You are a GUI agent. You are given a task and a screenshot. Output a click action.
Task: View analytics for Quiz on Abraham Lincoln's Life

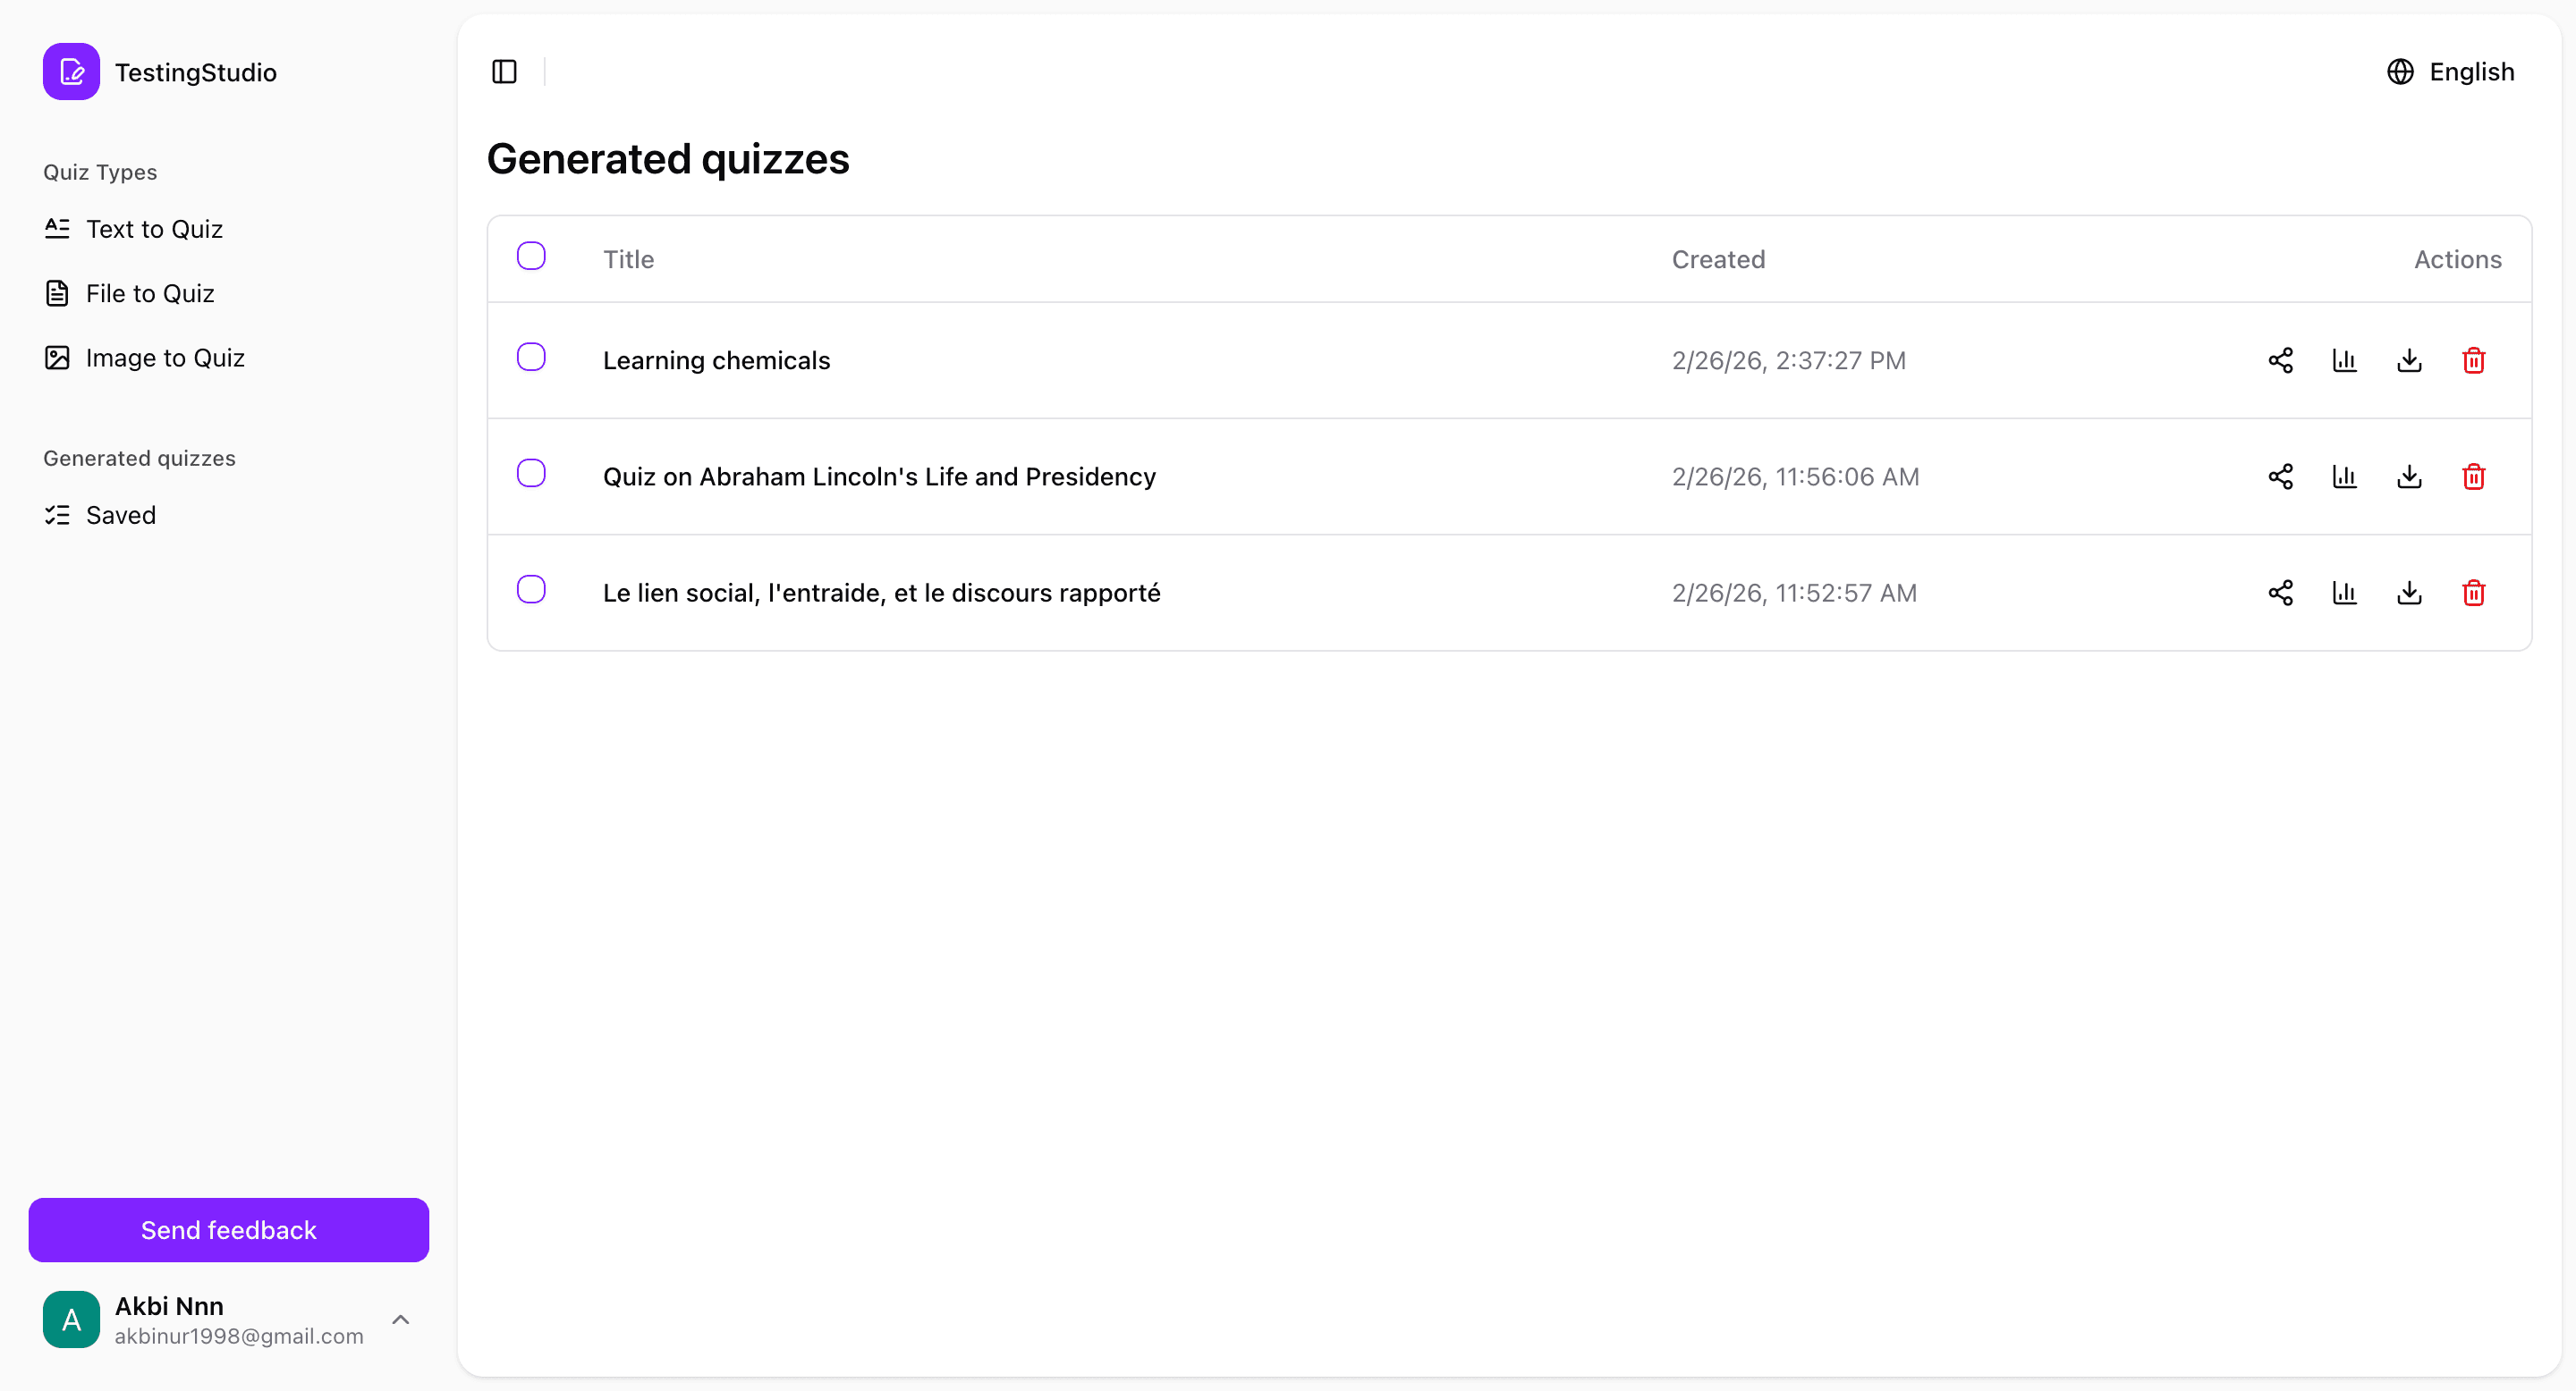tap(2345, 476)
